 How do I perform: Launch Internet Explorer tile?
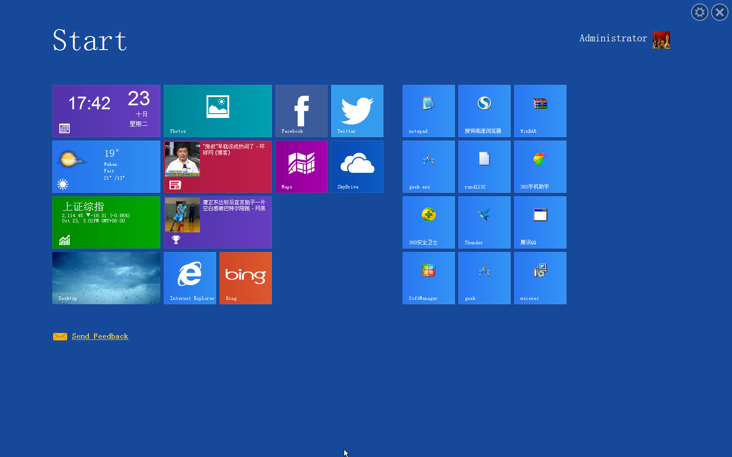tap(190, 278)
